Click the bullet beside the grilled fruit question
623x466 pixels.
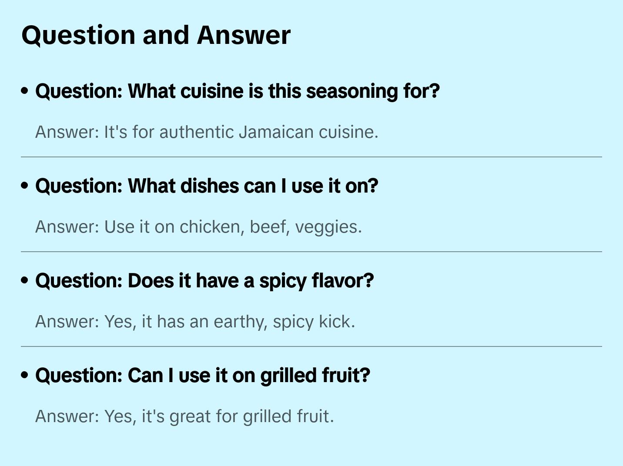[x=25, y=376]
